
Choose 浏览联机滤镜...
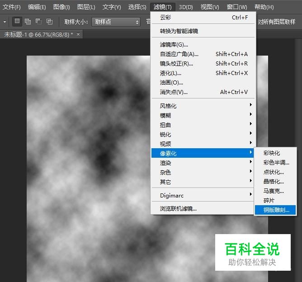[203, 209]
